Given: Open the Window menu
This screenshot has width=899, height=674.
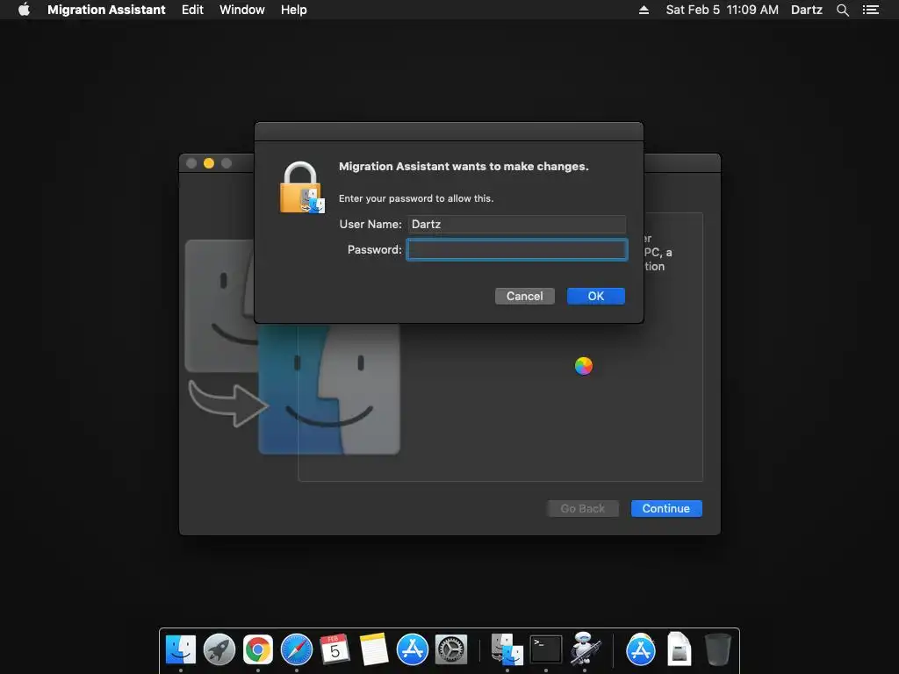Looking at the screenshot, I should point(242,10).
